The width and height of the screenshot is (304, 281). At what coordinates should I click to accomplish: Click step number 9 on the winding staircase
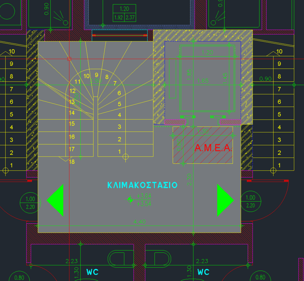pos(96,75)
